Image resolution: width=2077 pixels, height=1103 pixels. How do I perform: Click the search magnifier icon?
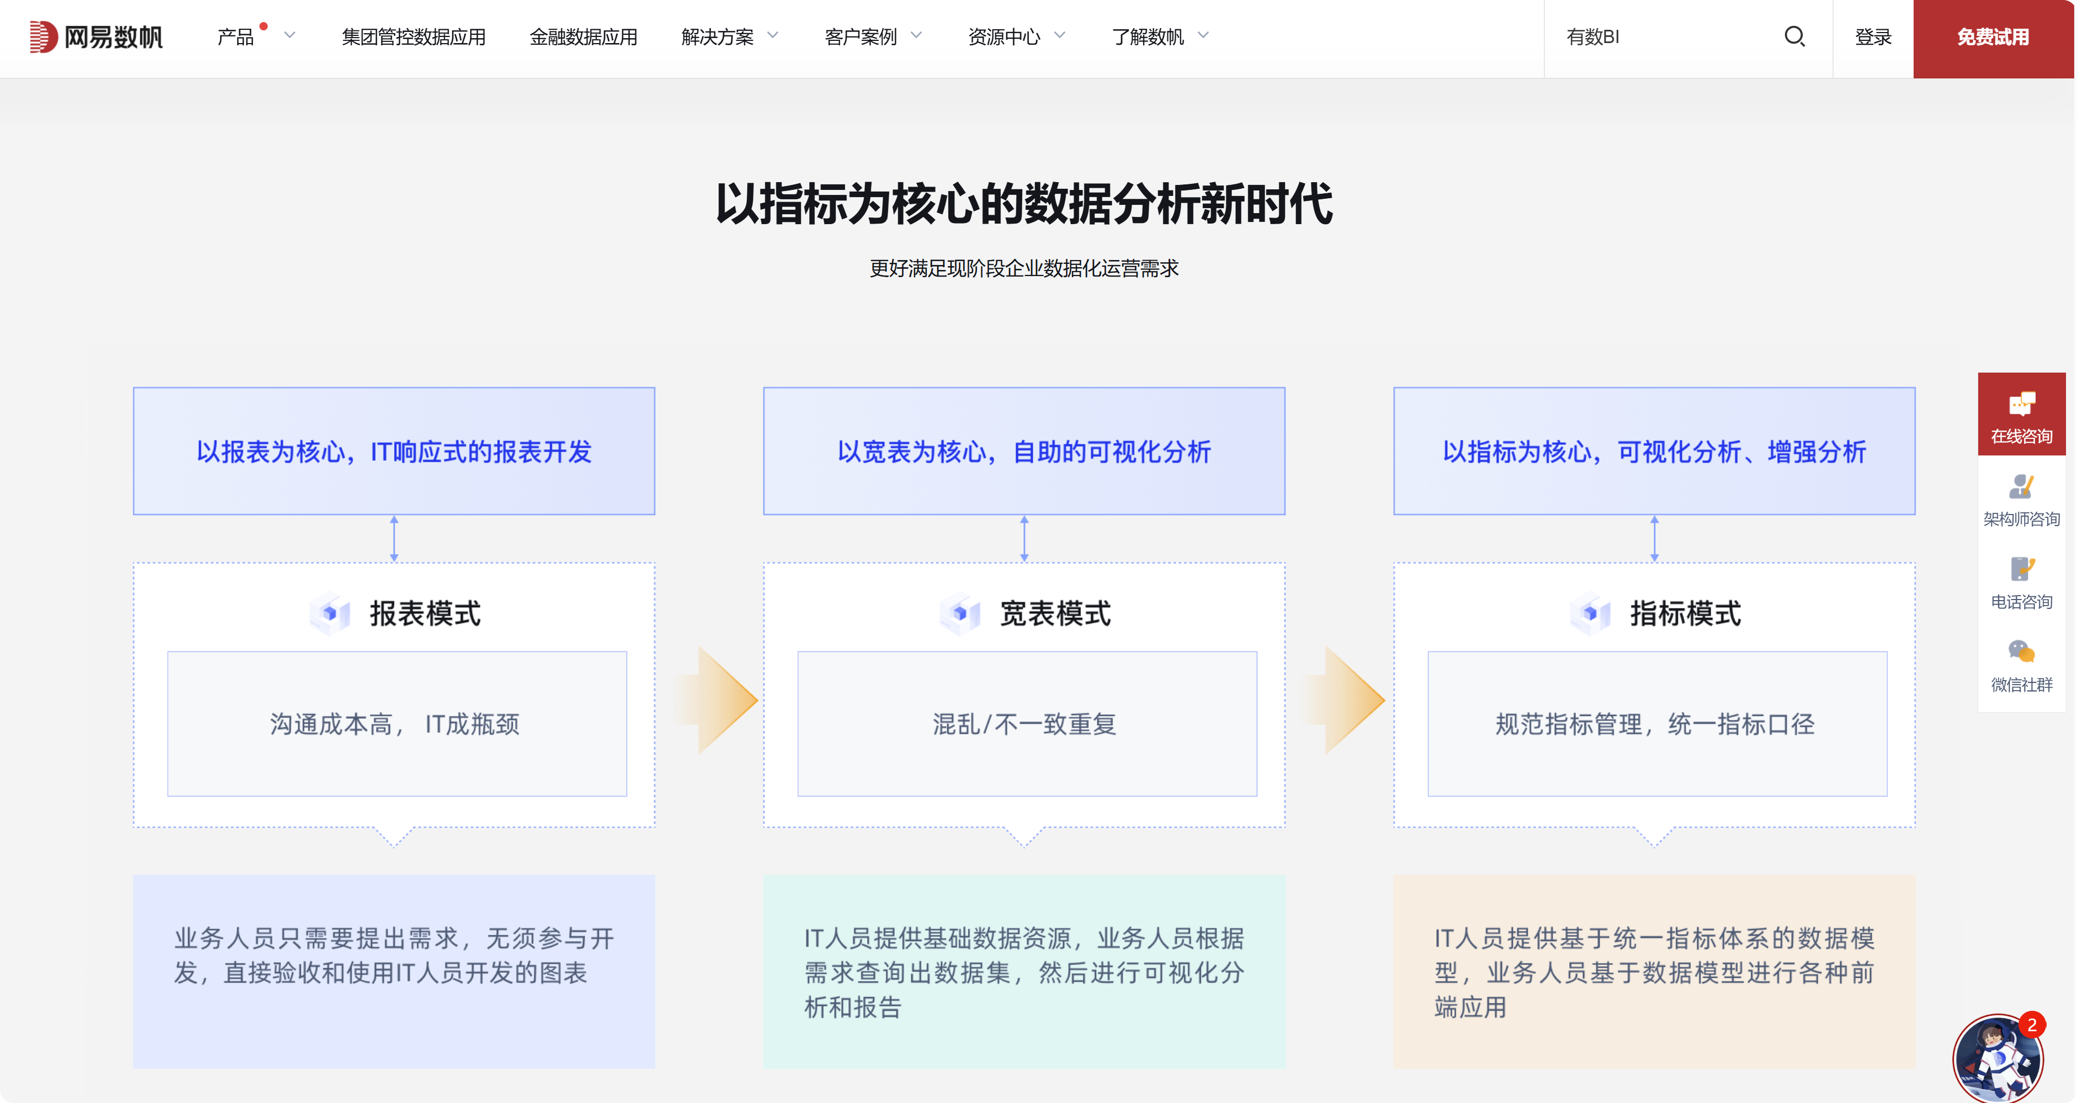point(1796,37)
